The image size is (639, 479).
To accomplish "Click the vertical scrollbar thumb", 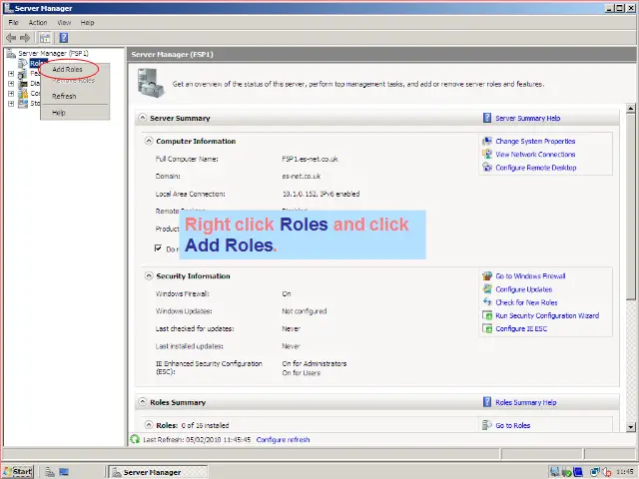I will click(x=630, y=207).
